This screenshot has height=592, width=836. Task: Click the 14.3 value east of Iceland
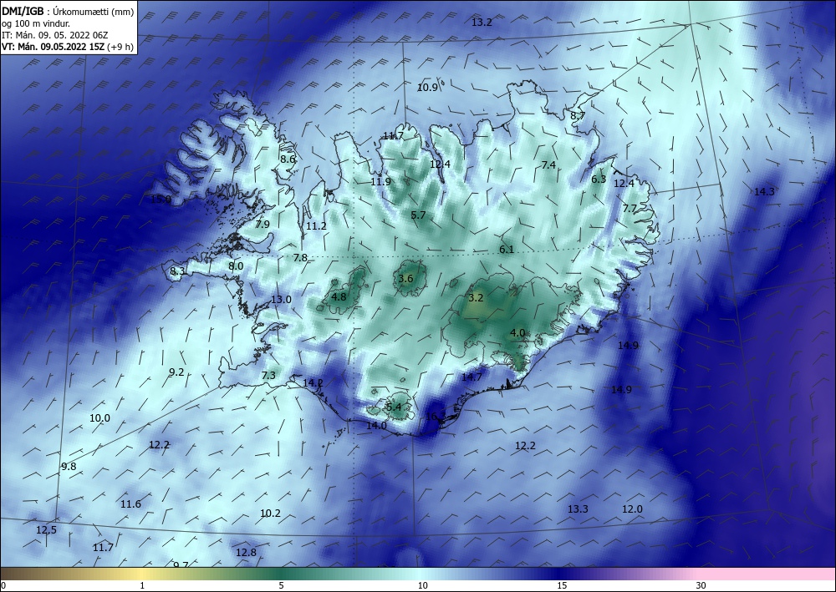764,192
